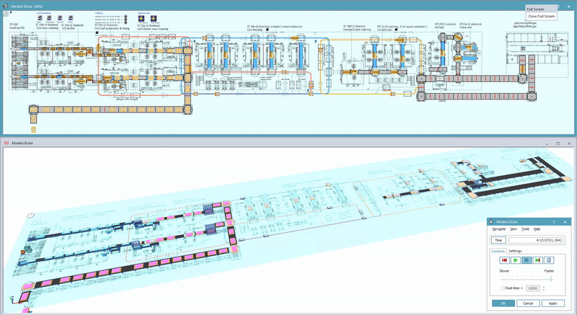Click the Apply button
Image resolution: width=577 pixels, height=315 pixels.
[x=552, y=303]
